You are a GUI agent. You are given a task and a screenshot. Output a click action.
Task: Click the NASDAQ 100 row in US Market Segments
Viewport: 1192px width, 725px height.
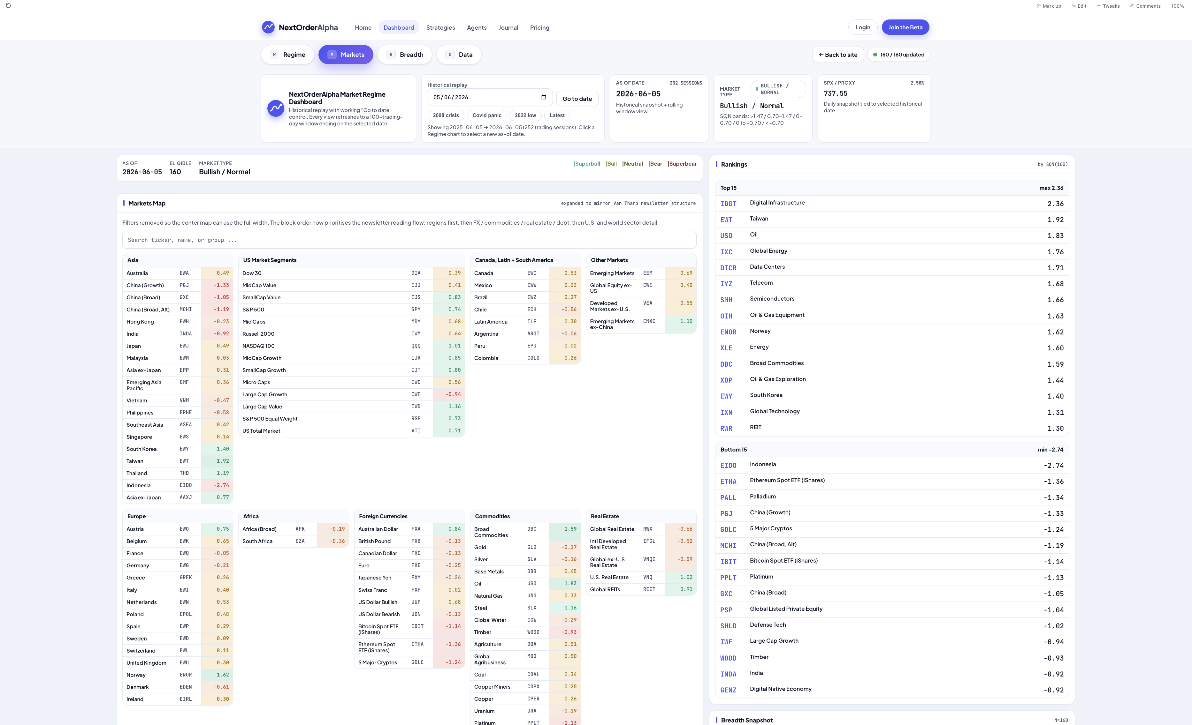tap(351, 346)
